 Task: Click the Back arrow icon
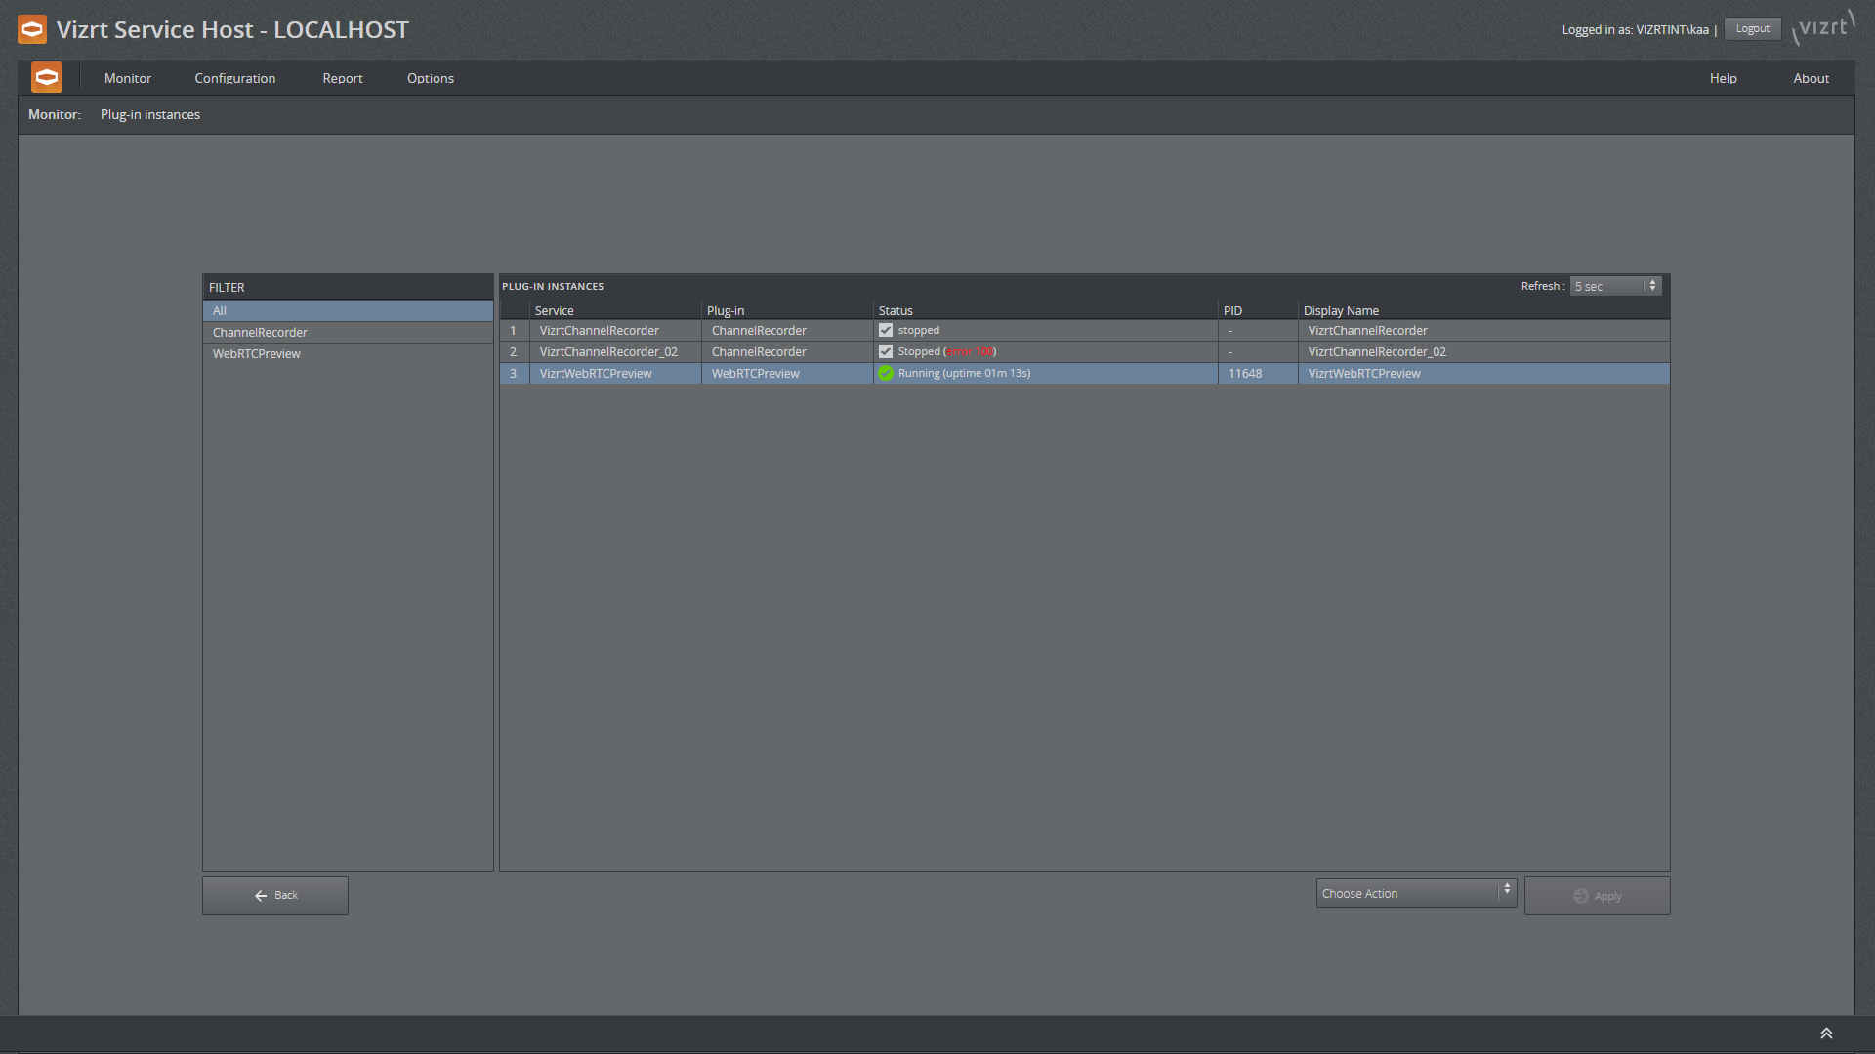(x=261, y=896)
